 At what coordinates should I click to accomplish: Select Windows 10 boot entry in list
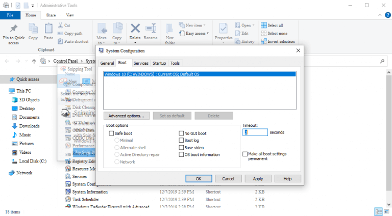pos(200,74)
